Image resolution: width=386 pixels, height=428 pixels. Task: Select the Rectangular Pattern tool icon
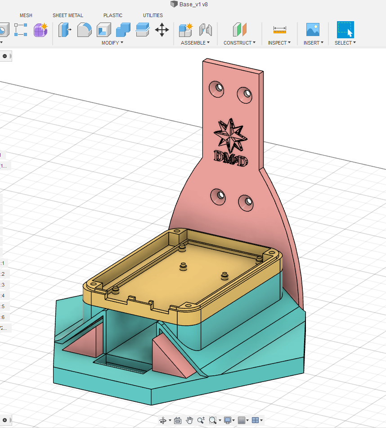tap(21, 30)
